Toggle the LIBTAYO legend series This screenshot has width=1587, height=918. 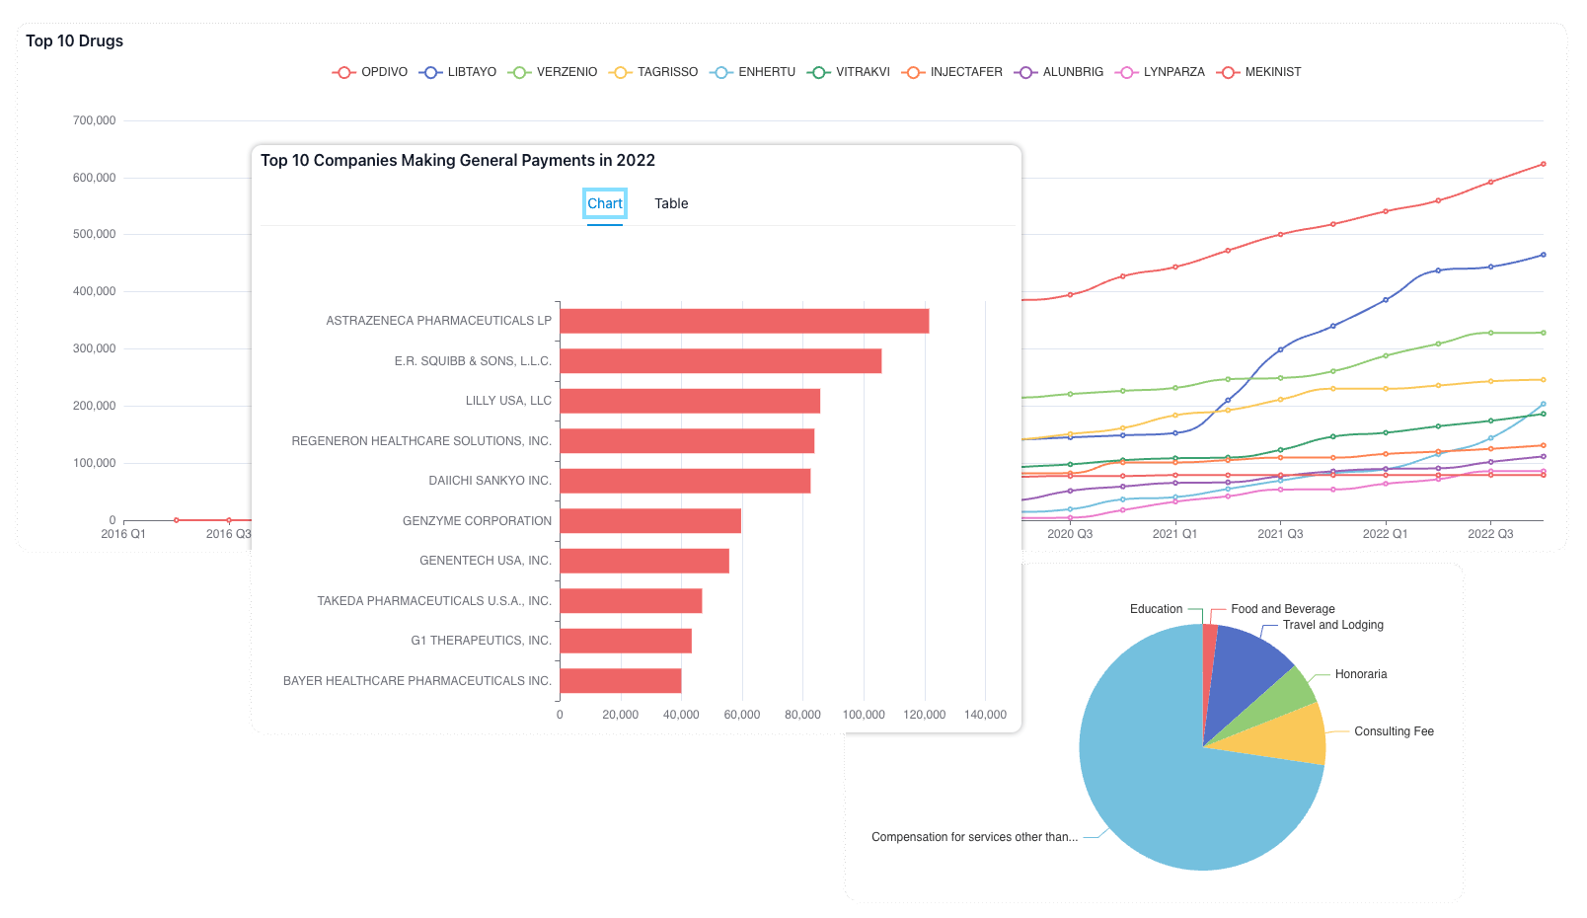click(x=457, y=72)
